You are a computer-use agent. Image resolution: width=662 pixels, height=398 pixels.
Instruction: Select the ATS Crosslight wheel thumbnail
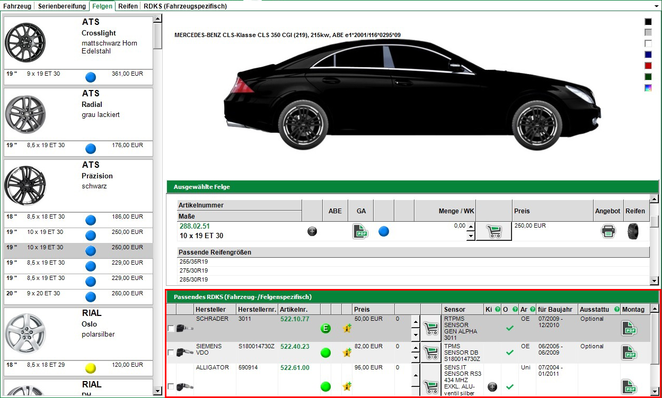[x=25, y=42]
